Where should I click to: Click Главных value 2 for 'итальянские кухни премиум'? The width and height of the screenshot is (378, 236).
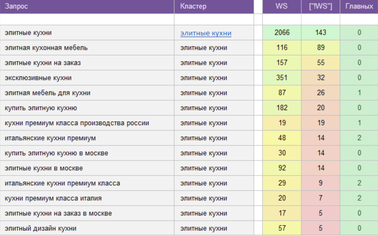pos(359,138)
